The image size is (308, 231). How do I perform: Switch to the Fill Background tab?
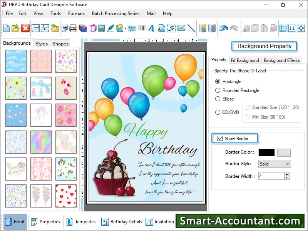(244, 60)
